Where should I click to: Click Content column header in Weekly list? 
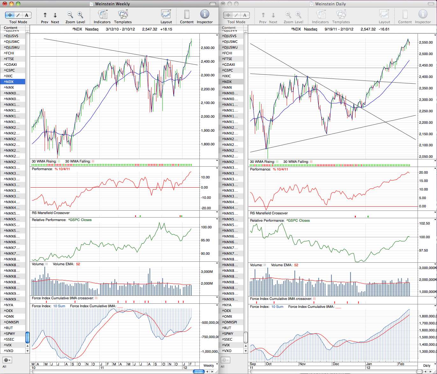click(13, 28)
